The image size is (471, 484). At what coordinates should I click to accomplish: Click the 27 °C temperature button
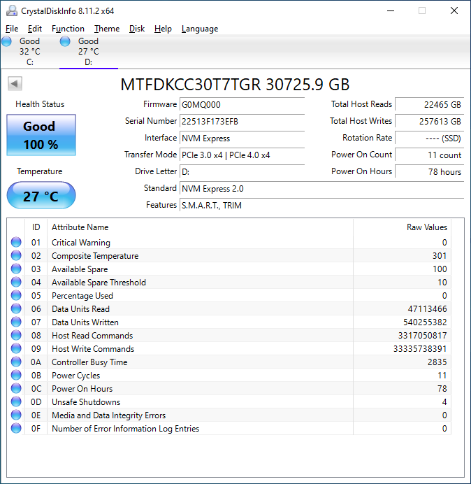(x=41, y=196)
